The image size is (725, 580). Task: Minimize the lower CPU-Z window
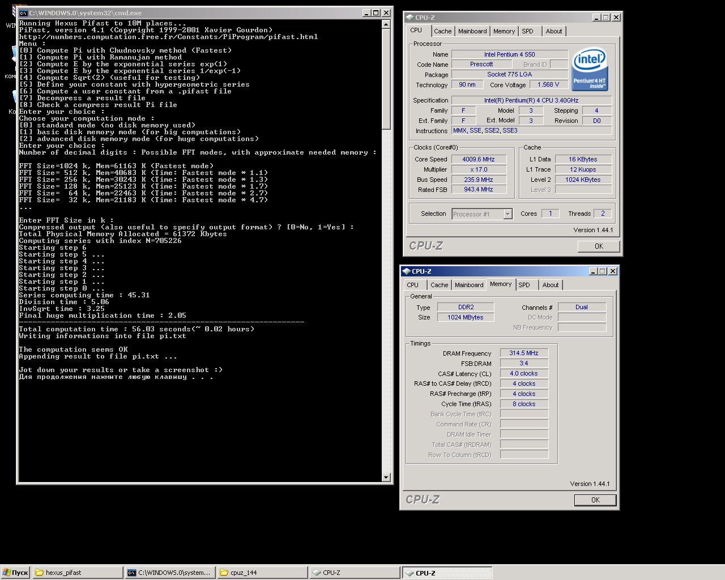[x=594, y=271]
